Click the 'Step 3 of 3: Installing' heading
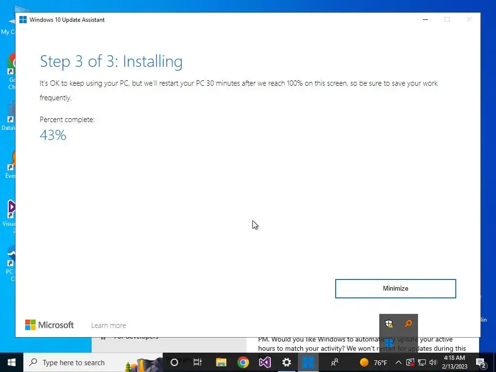The width and height of the screenshot is (496, 372). coord(111,62)
